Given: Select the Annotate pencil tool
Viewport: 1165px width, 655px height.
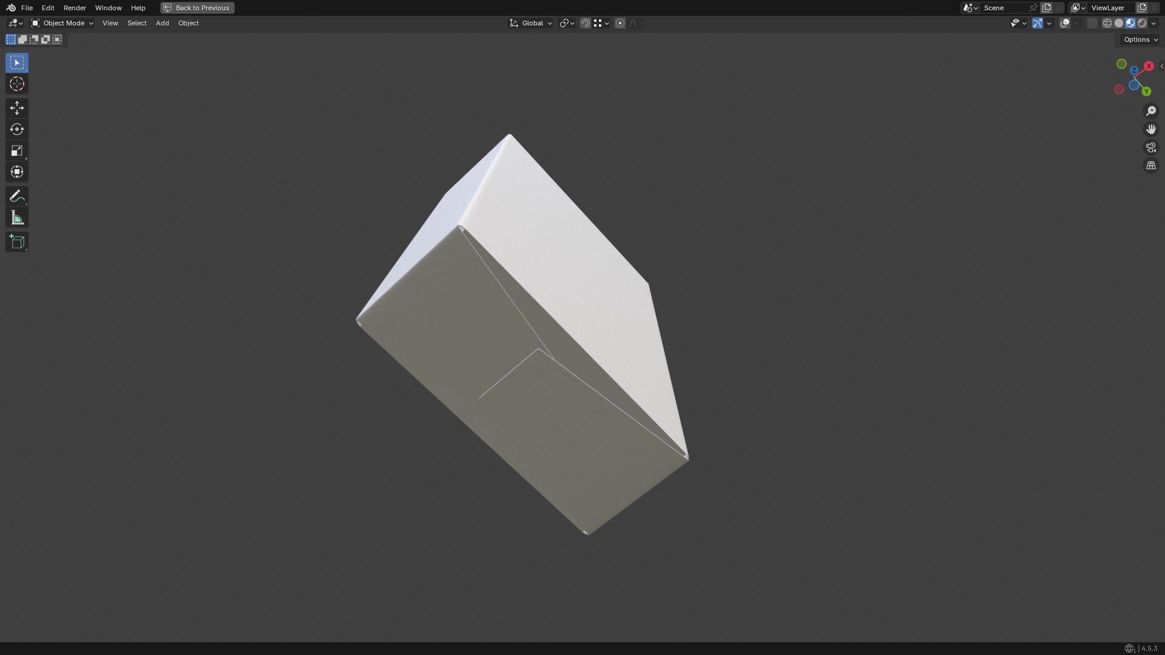Looking at the screenshot, I should click(16, 196).
